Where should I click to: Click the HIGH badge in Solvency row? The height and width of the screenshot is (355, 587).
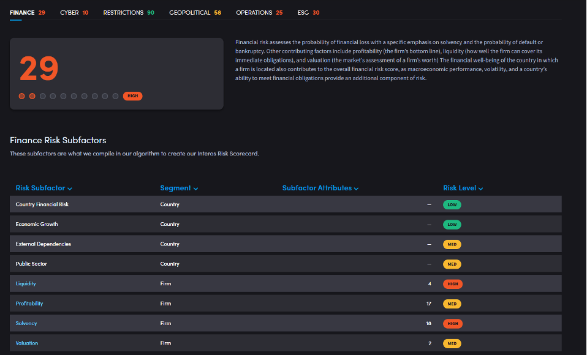[x=452, y=323]
